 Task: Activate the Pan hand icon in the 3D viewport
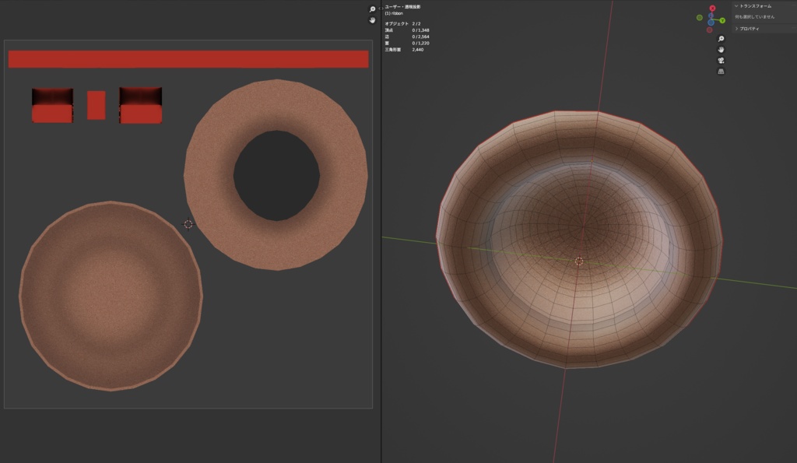pos(721,50)
